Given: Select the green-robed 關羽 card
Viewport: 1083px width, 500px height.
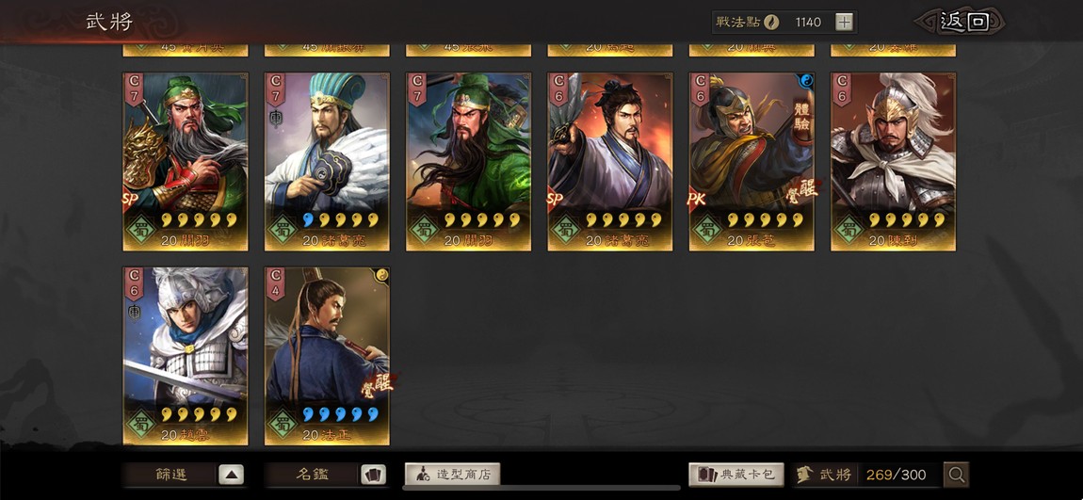Looking at the screenshot, I should coord(468,162).
